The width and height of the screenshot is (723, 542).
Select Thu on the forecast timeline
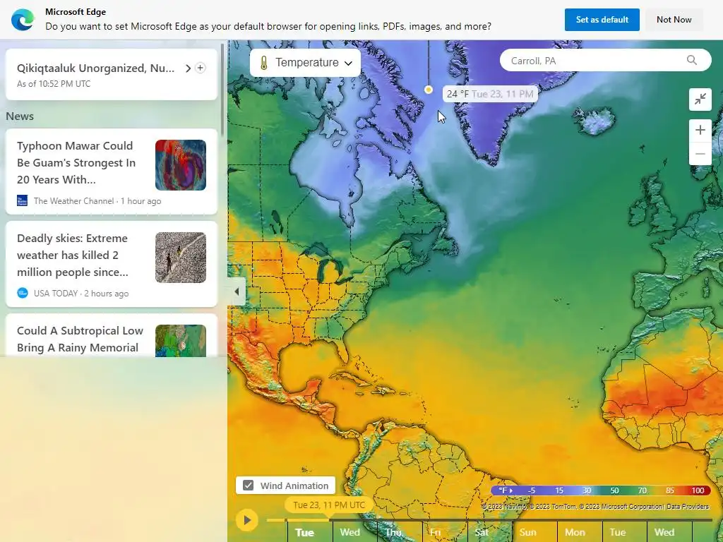tap(393, 532)
